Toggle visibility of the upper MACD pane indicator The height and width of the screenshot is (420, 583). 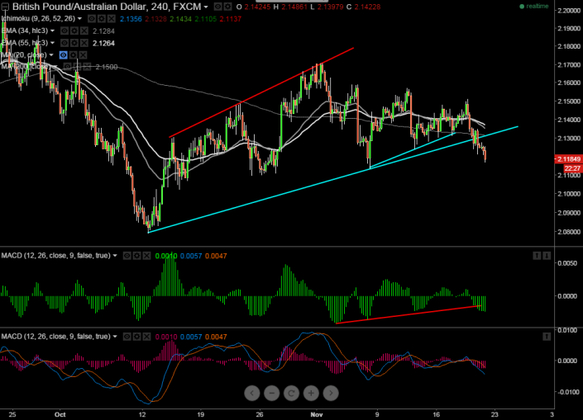pos(127,256)
